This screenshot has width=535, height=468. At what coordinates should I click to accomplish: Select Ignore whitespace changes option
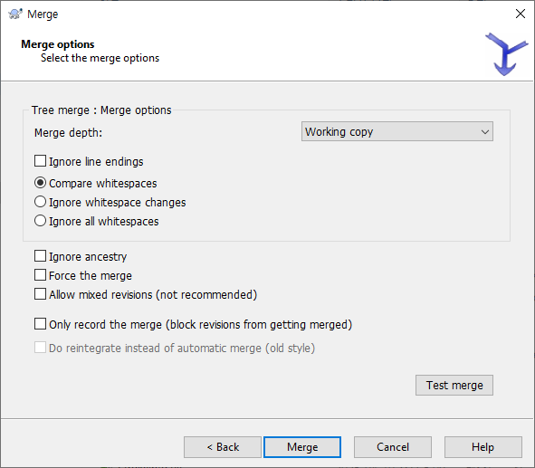[x=40, y=202]
